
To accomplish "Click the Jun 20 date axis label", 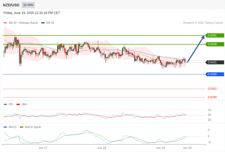I will tap(187, 148).
